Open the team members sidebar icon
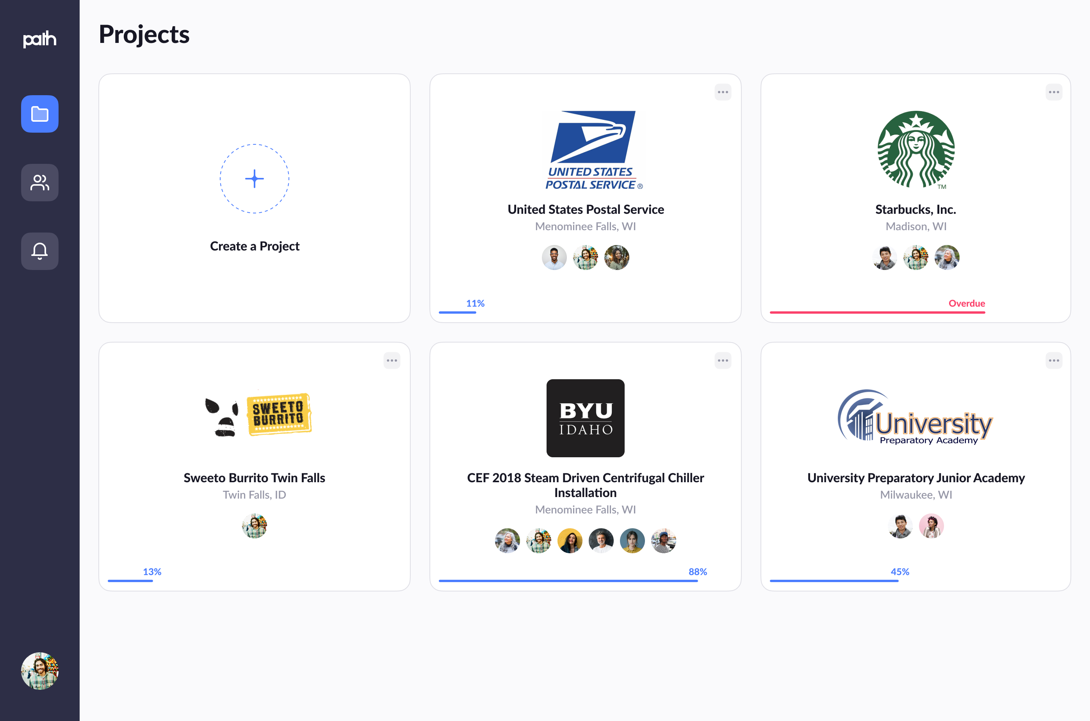 pos(39,183)
